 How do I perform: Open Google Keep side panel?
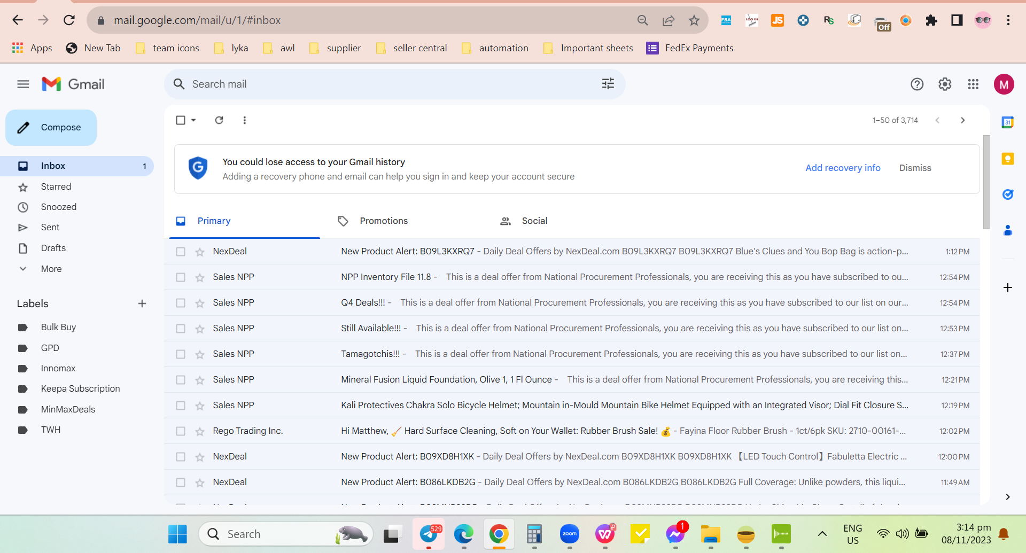pyautogui.click(x=1008, y=159)
